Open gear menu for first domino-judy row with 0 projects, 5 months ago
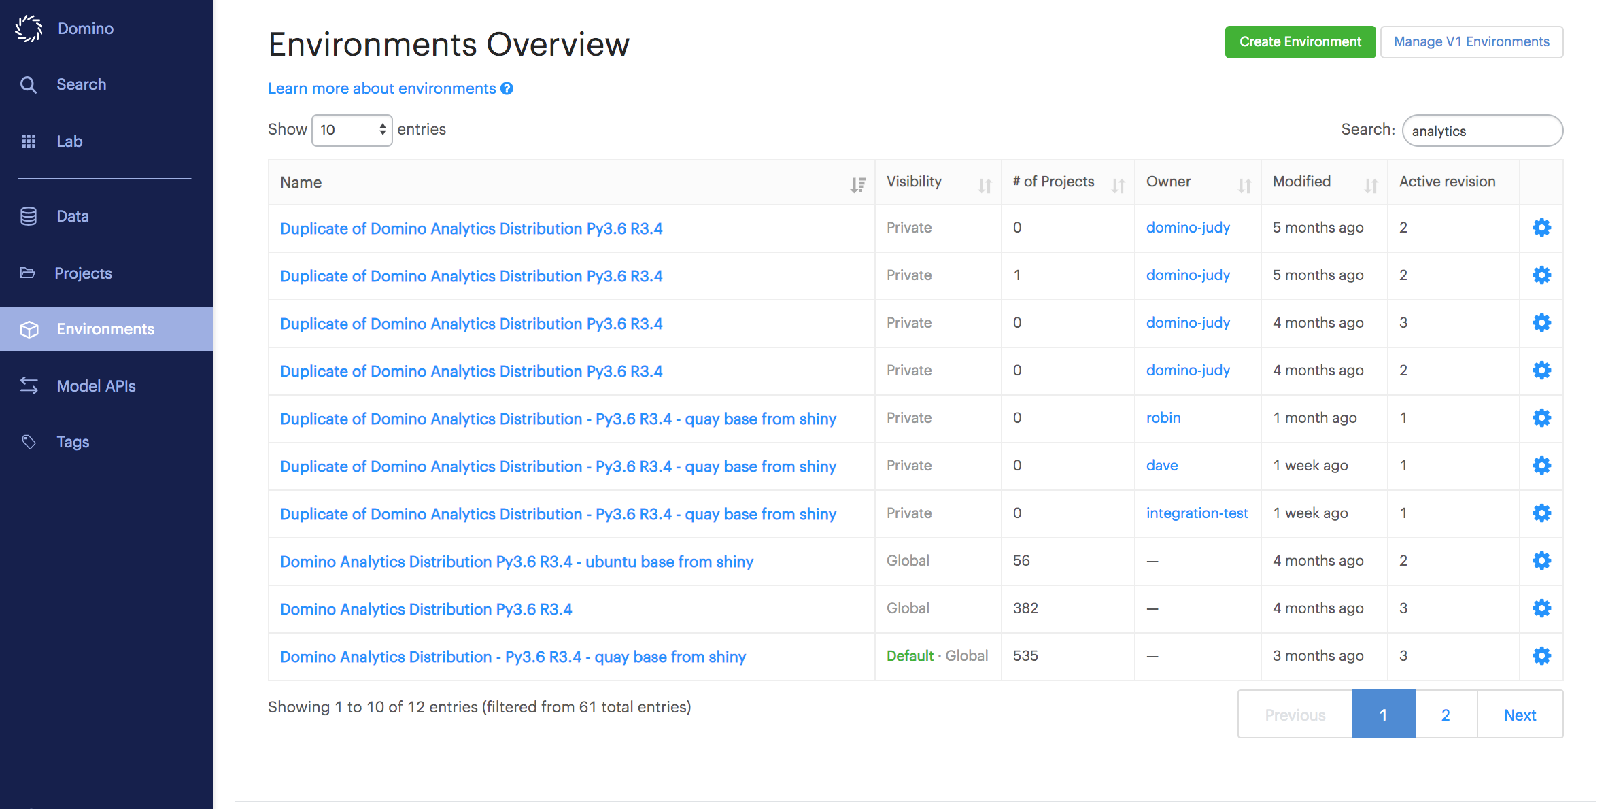The height and width of the screenshot is (809, 1606). [1541, 227]
